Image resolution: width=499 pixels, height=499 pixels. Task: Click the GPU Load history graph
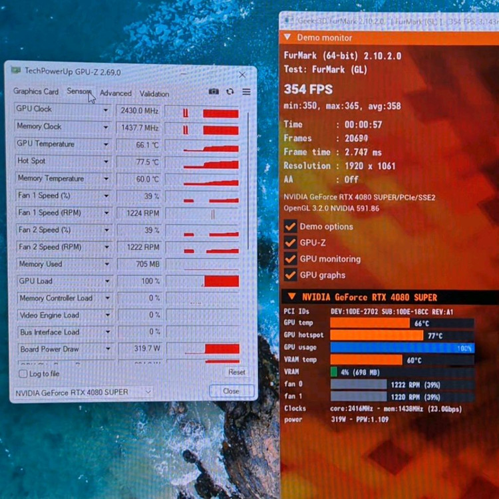(202, 281)
